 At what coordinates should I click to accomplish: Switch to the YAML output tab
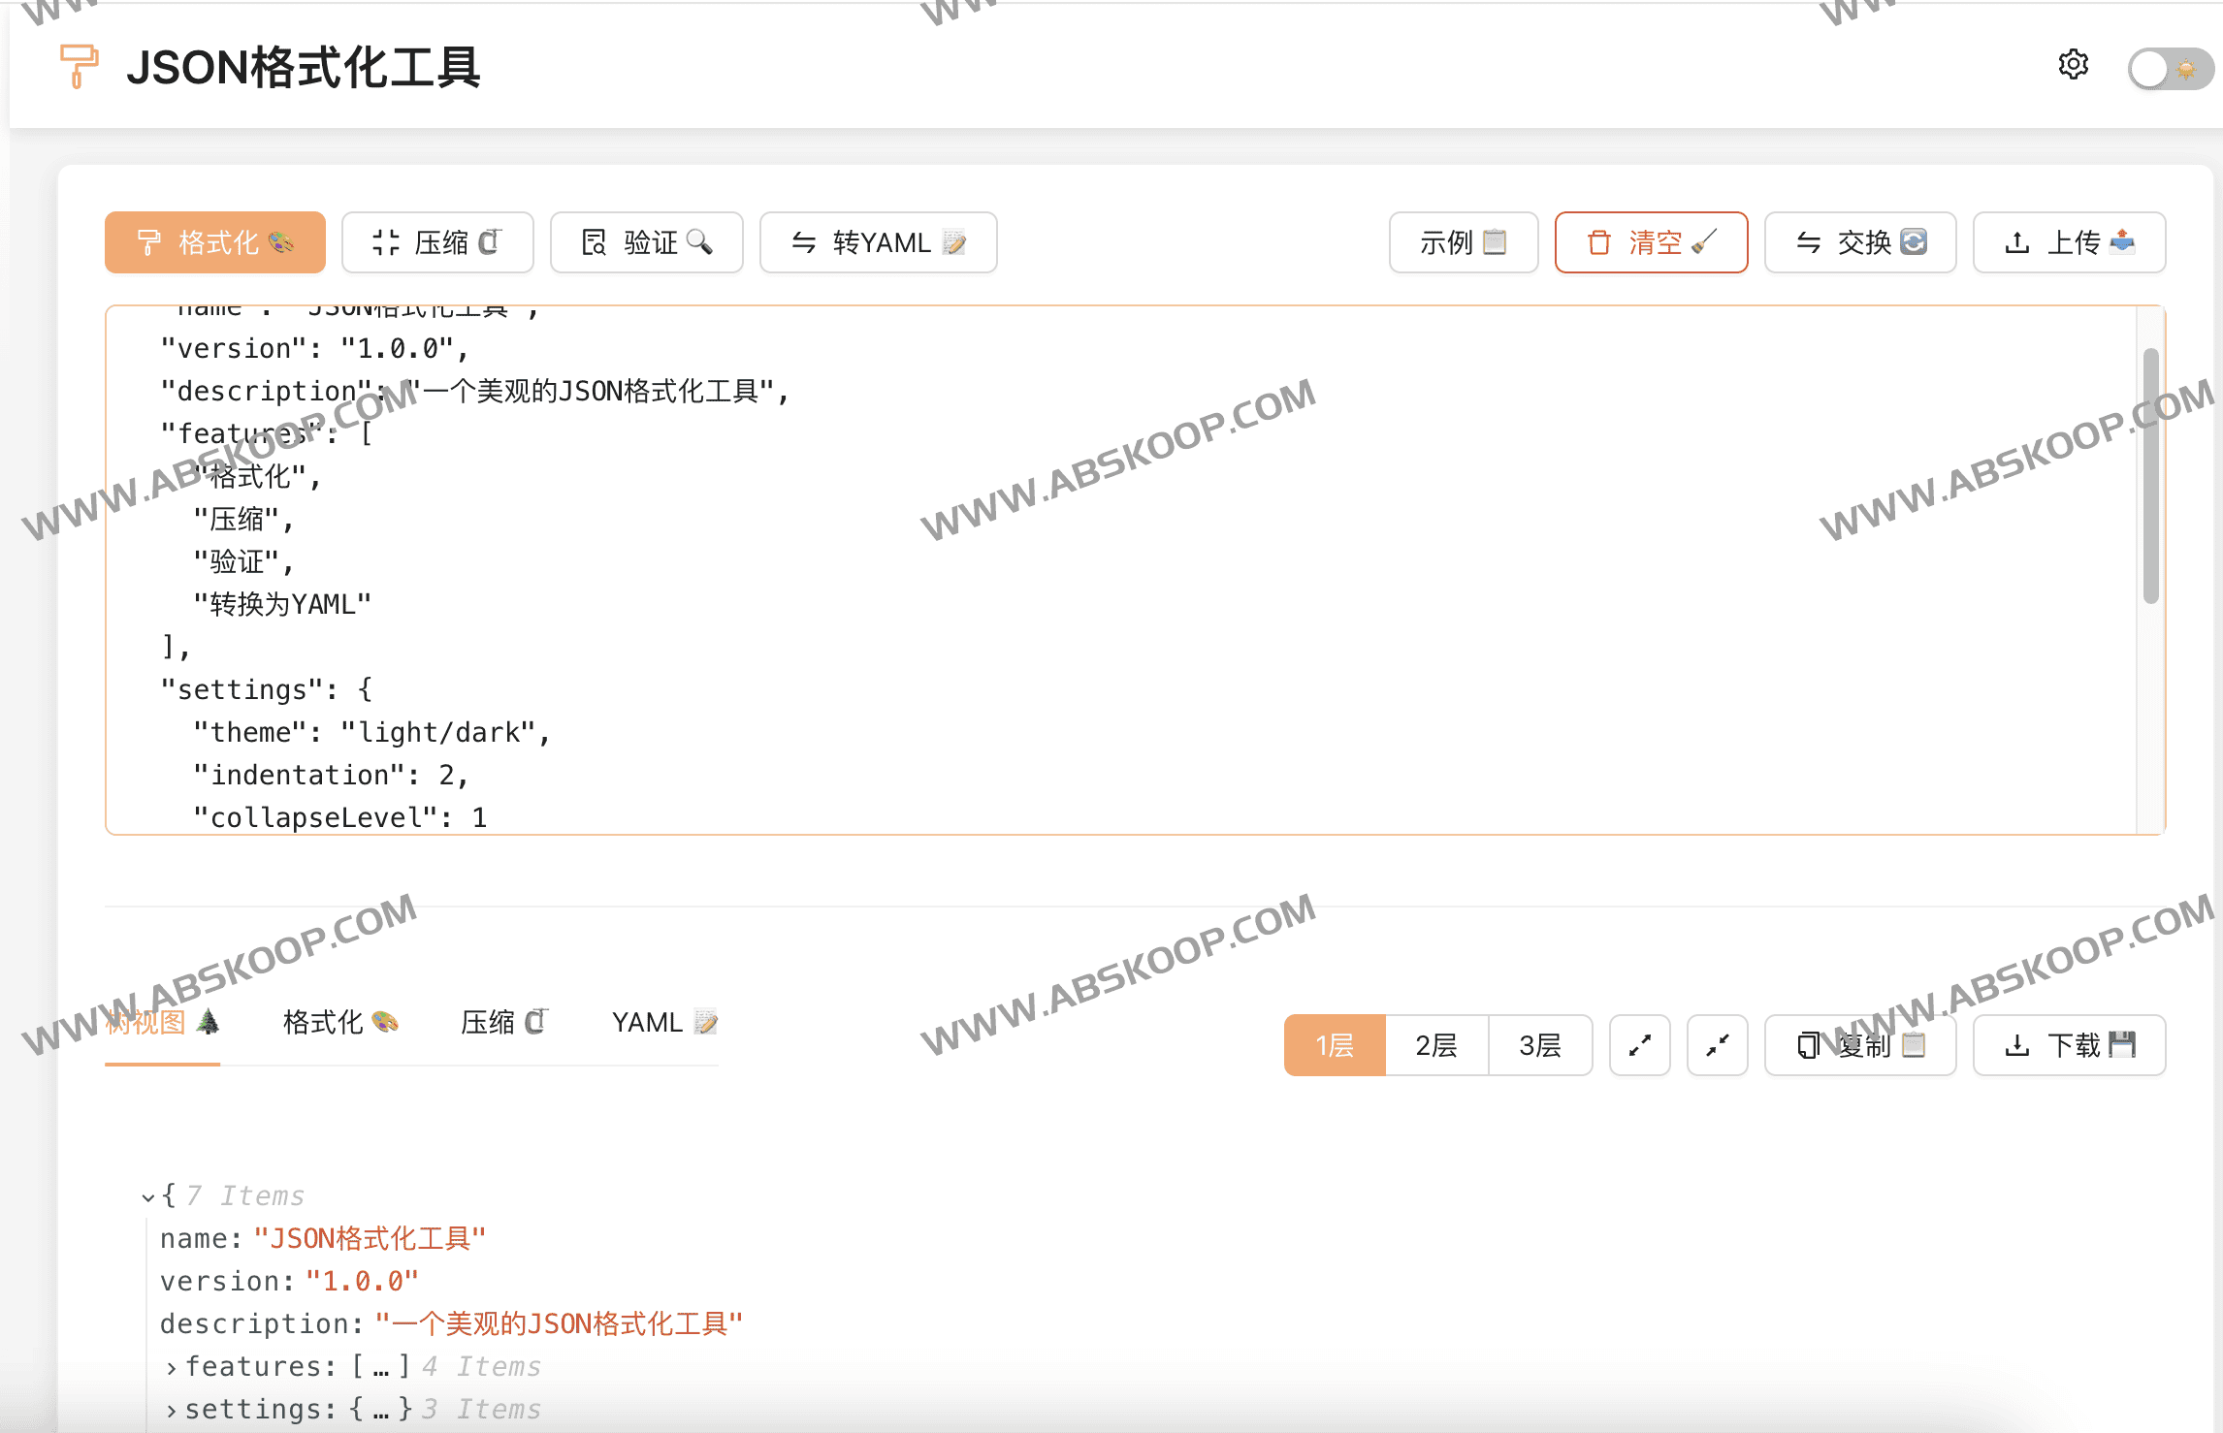[x=664, y=1022]
